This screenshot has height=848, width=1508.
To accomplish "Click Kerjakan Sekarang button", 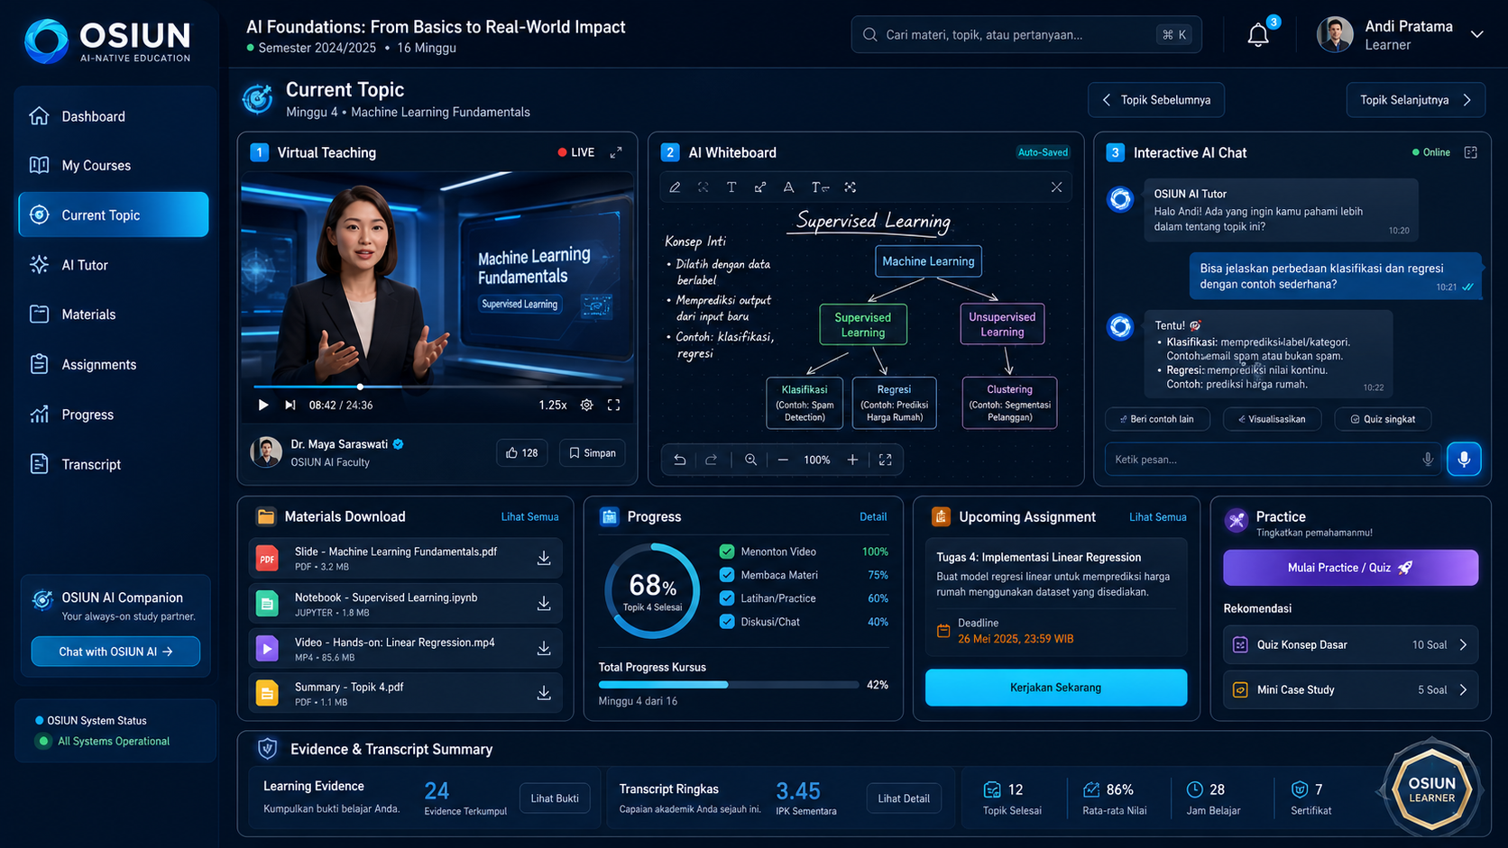I will [x=1056, y=688].
